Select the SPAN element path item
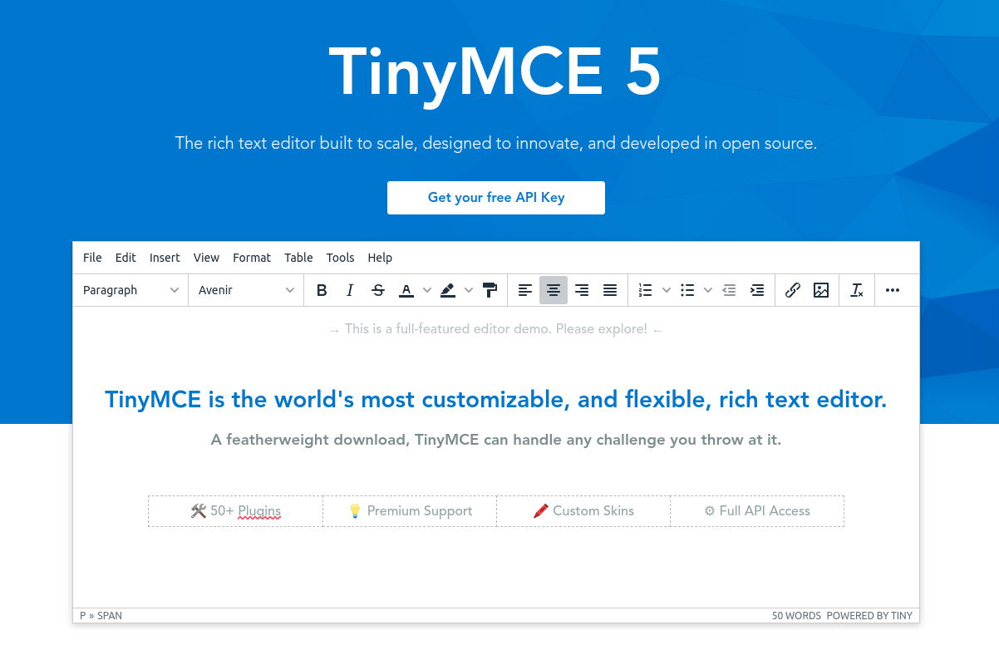This screenshot has height=655, width=999. pyautogui.click(x=110, y=616)
